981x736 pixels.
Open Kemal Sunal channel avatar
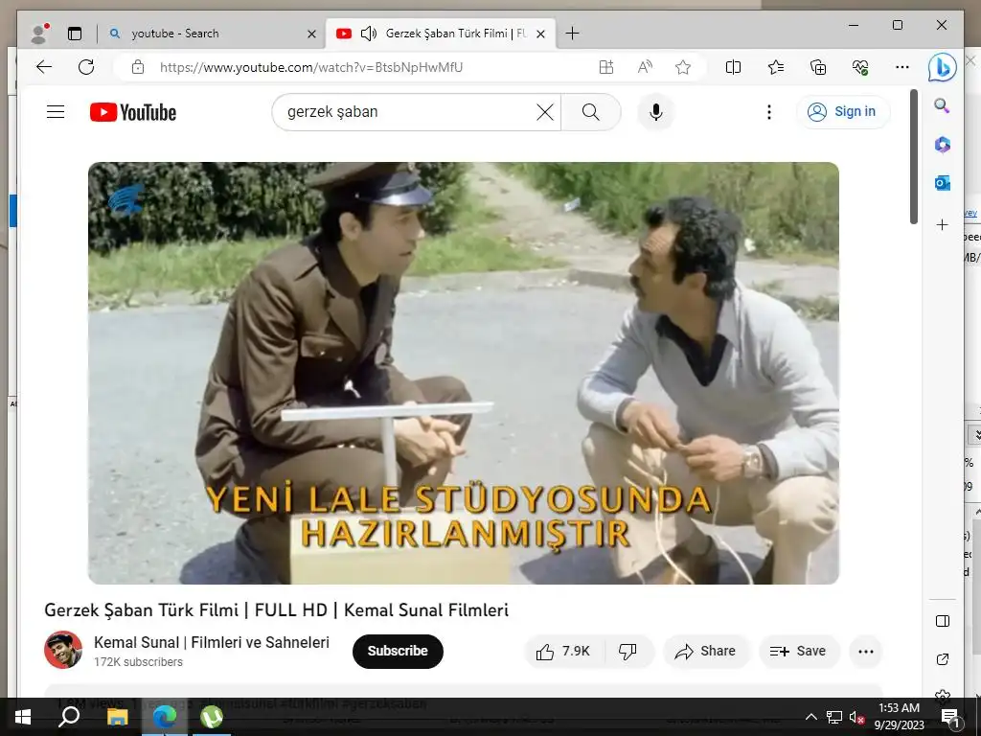[x=63, y=650]
